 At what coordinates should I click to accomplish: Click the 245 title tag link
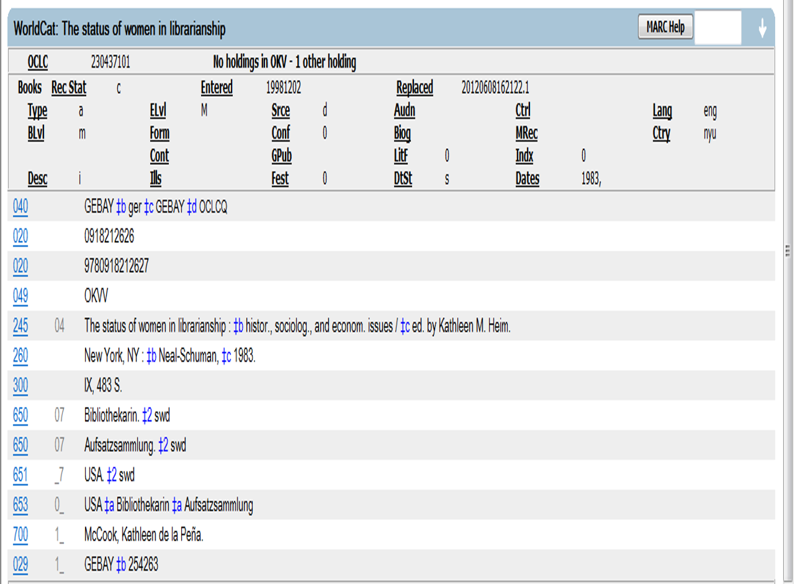(x=21, y=326)
